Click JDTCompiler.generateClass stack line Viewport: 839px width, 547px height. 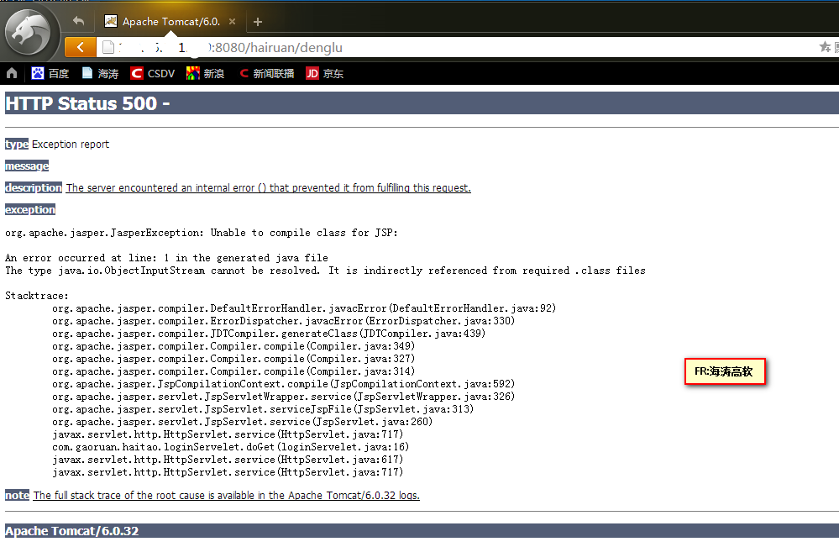[269, 334]
